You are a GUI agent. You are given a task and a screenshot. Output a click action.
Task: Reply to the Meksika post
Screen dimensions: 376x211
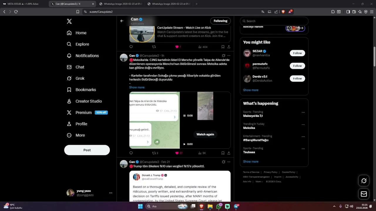(x=131, y=153)
